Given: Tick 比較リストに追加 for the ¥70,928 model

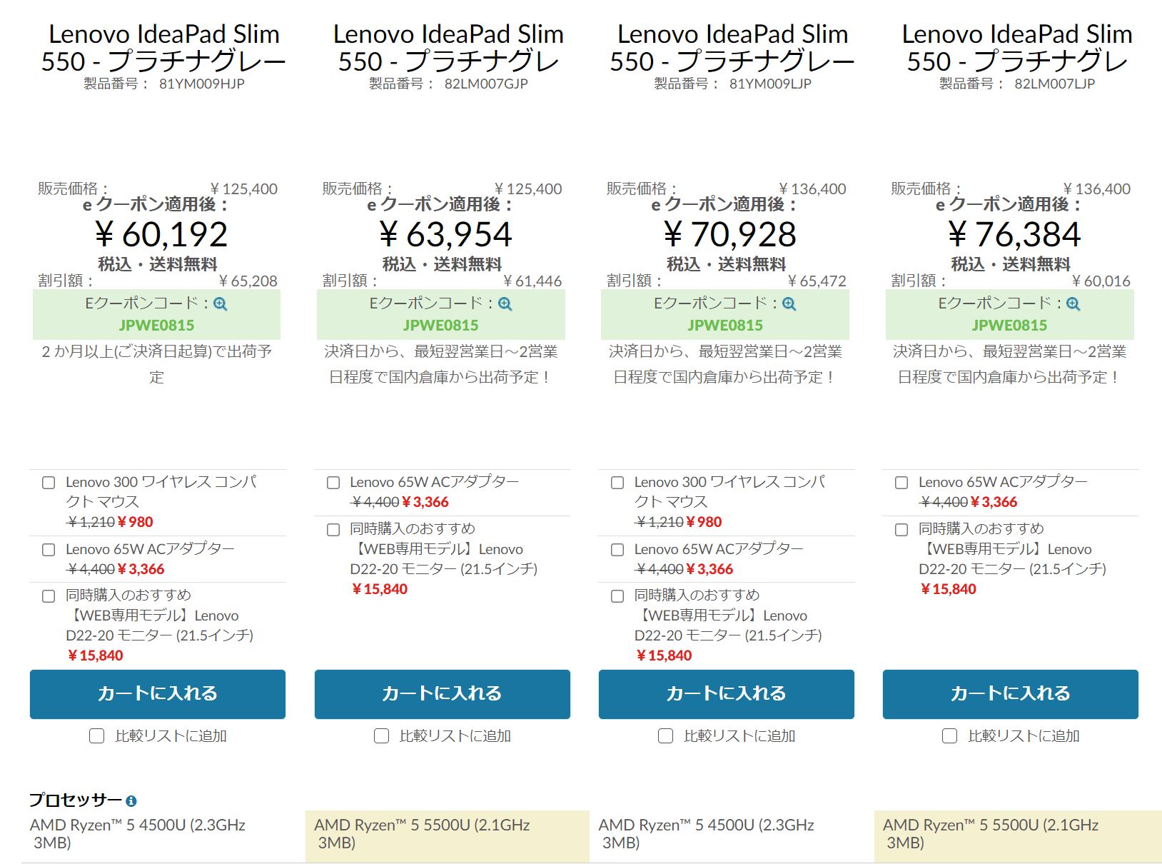Looking at the screenshot, I should point(666,736).
